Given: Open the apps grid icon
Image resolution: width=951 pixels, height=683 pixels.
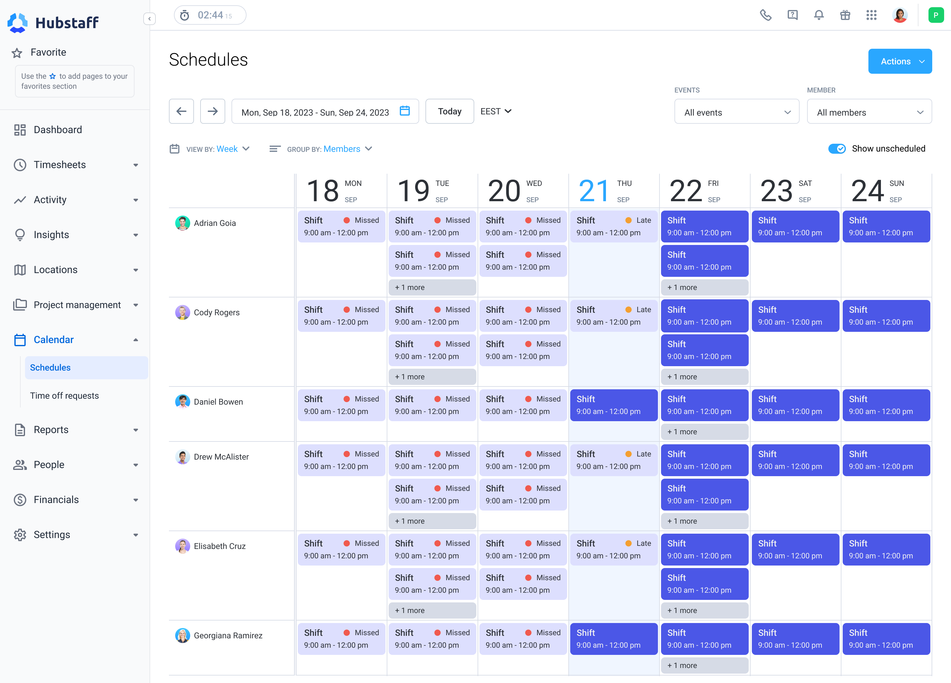Looking at the screenshot, I should pyautogui.click(x=871, y=16).
